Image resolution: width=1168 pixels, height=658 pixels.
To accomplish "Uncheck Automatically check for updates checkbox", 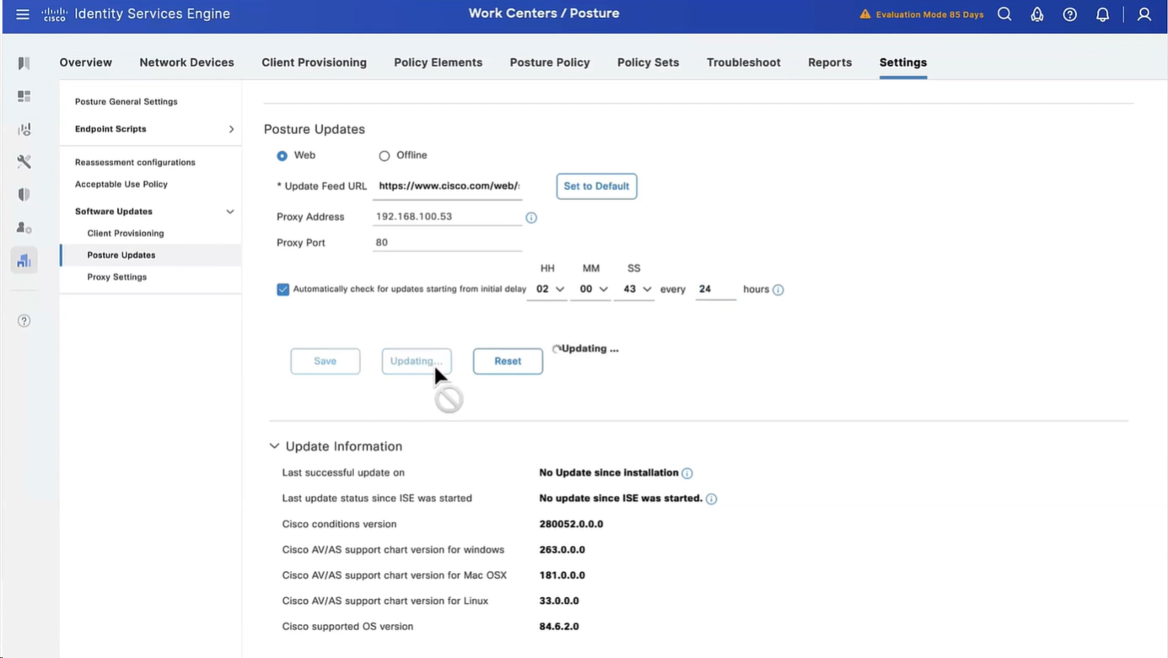I will [x=283, y=289].
